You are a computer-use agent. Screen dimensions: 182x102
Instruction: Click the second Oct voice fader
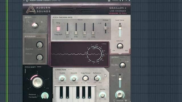click(x=85, y=33)
